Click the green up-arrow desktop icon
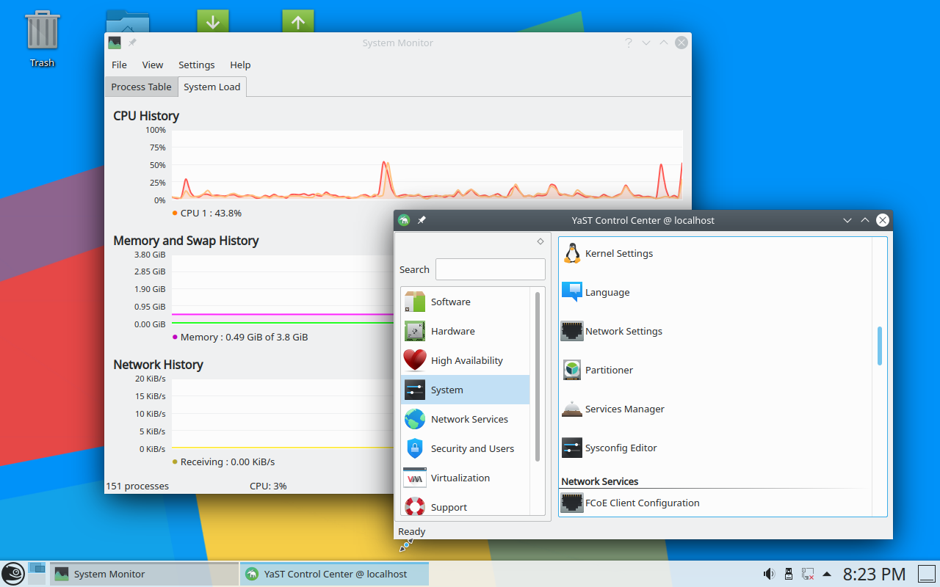 click(297, 21)
